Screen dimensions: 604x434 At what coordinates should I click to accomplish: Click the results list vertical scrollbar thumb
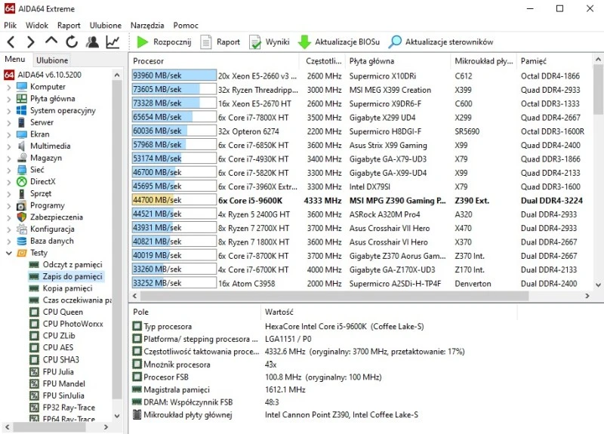tap(598, 90)
